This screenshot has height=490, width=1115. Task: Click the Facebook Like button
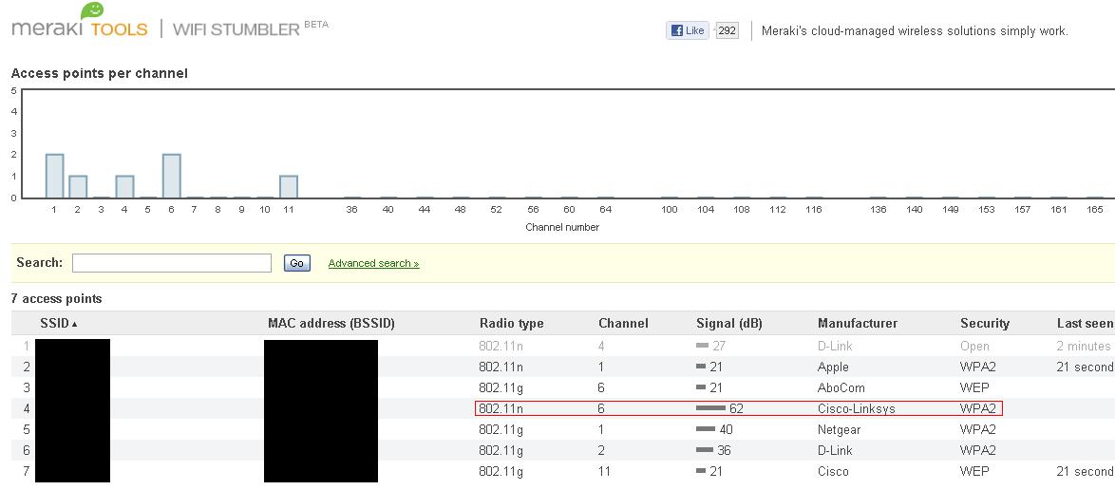point(688,30)
